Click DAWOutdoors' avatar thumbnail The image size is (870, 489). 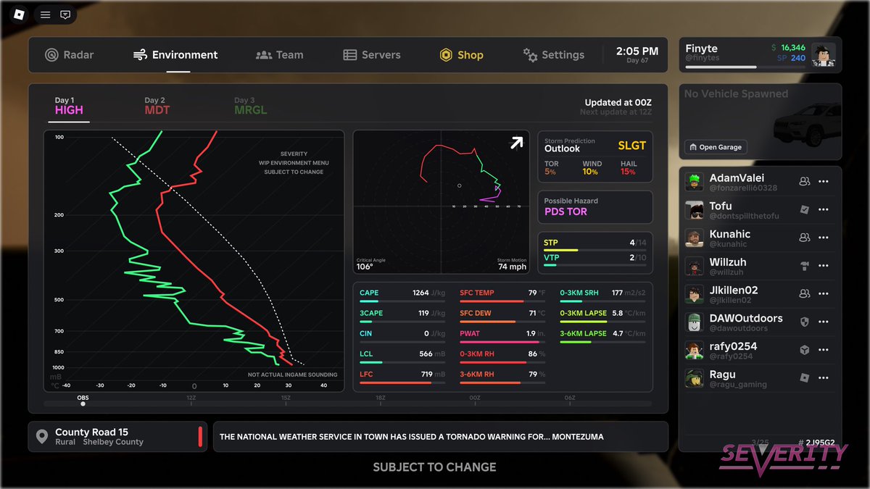point(695,322)
